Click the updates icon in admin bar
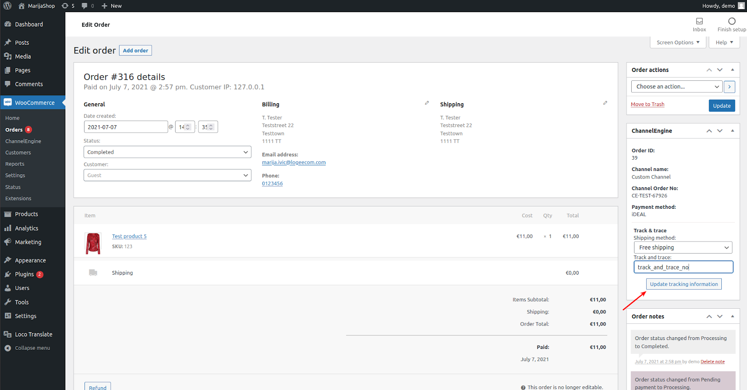The height and width of the screenshot is (390, 747). coord(65,6)
